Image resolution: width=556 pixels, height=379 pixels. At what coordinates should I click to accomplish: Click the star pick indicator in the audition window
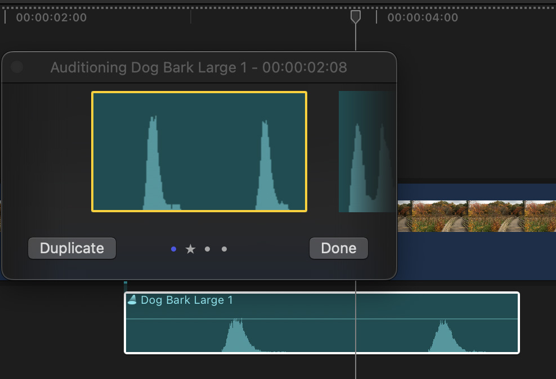[x=190, y=249]
